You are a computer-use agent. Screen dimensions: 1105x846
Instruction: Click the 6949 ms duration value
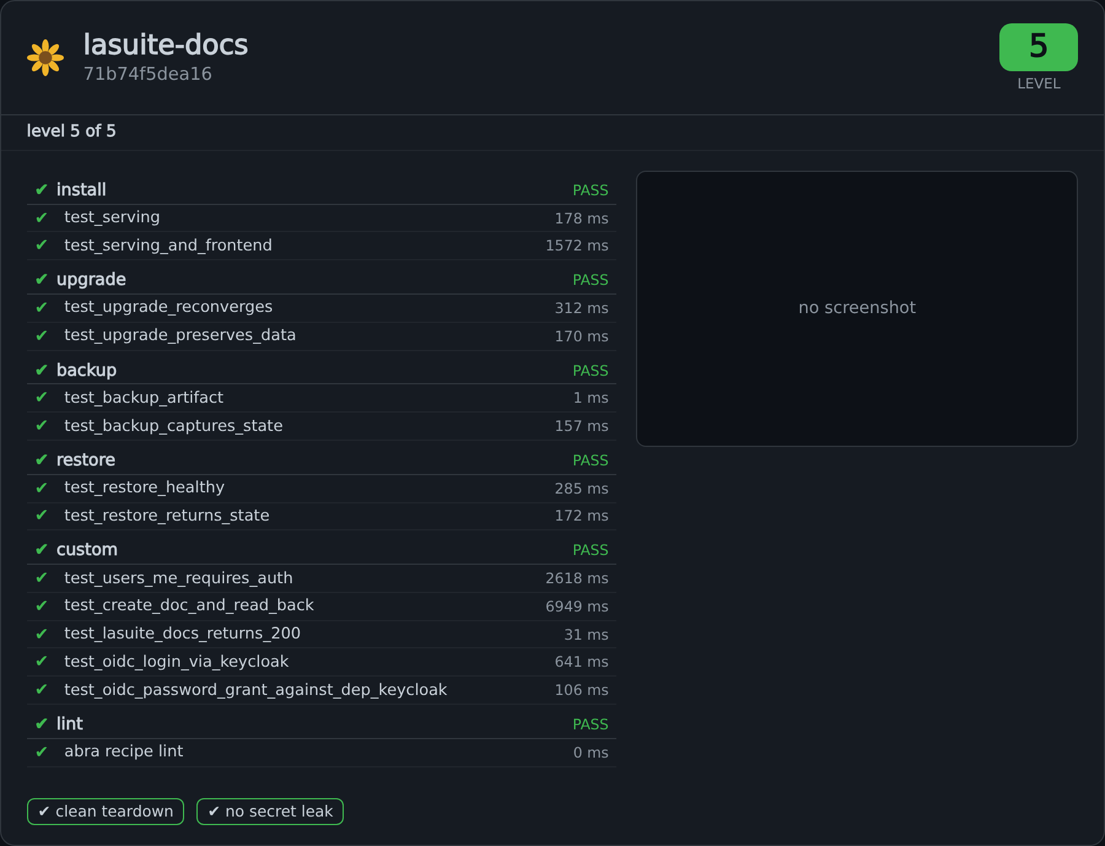[x=576, y=607]
